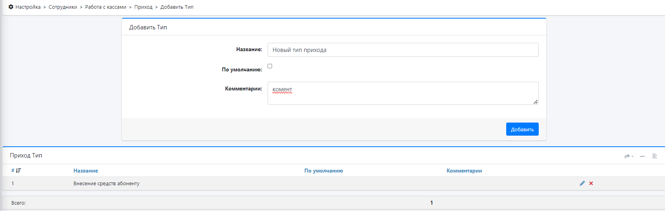Navigate to Приход breadcrumb link

coord(143,7)
